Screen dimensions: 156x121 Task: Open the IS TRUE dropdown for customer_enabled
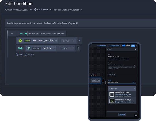coord(68,41)
